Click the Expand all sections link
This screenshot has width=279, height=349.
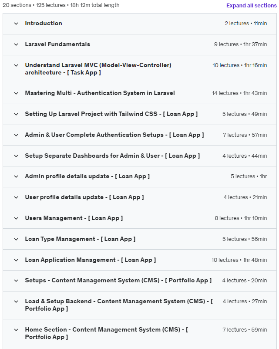[x=252, y=5]
